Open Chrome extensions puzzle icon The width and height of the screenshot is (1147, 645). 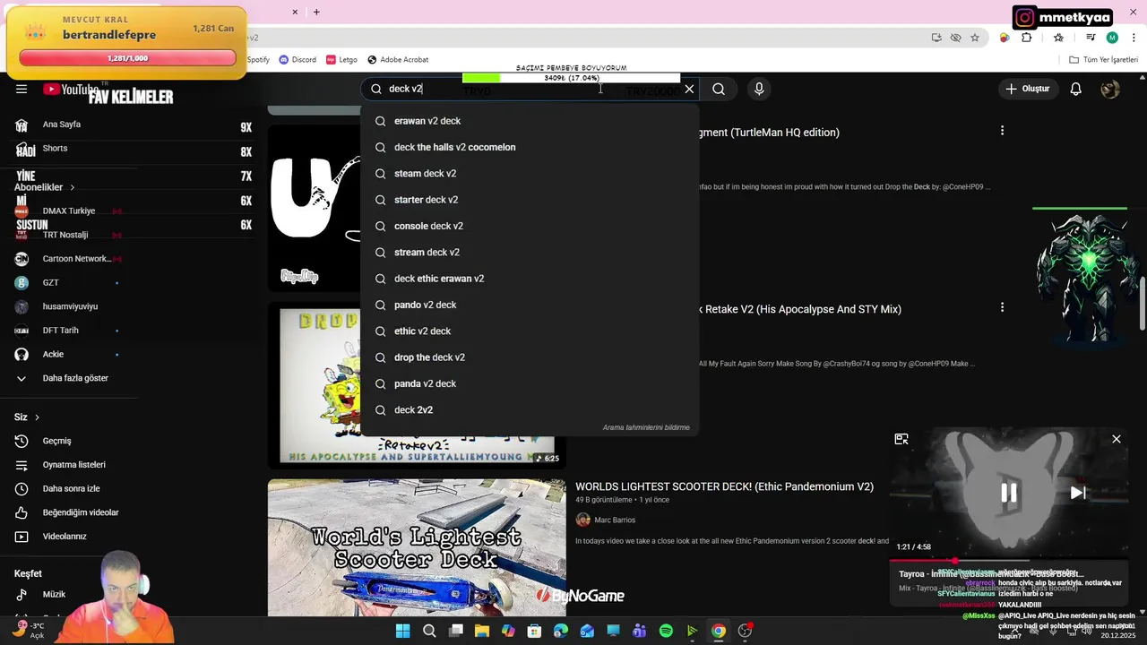point(1027,38)
